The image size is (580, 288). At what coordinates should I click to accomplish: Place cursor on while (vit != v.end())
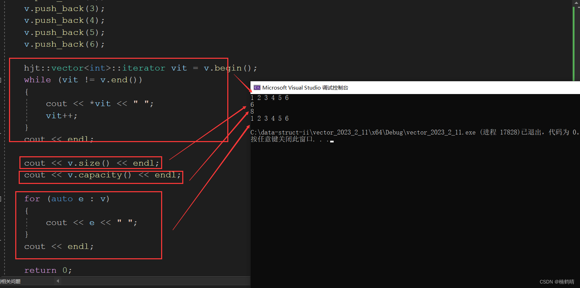click(83, 80)
